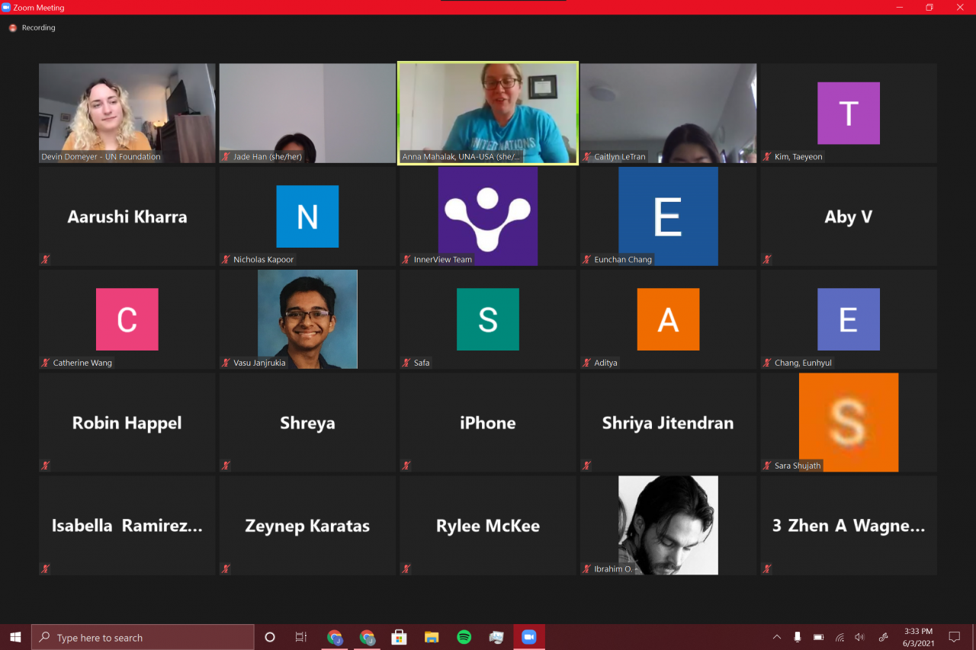The height and width of the screenshot is (650, 976).
Task: Click the red Recording indicator icon
Action: [x=12, y=27]
